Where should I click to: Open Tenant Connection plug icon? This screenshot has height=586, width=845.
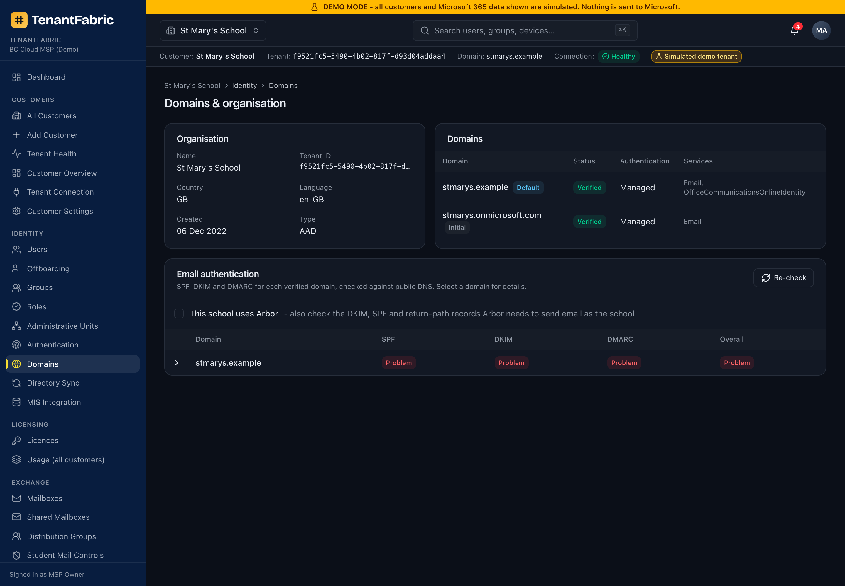click(16, 192)
